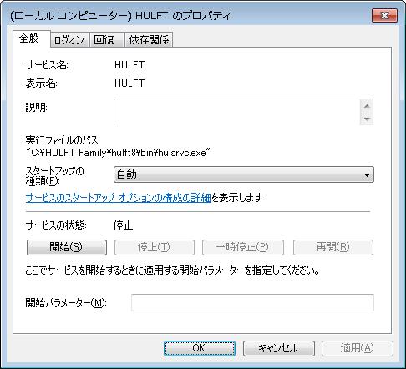Click the 再開(R) resume button

(x=333, y=247)
